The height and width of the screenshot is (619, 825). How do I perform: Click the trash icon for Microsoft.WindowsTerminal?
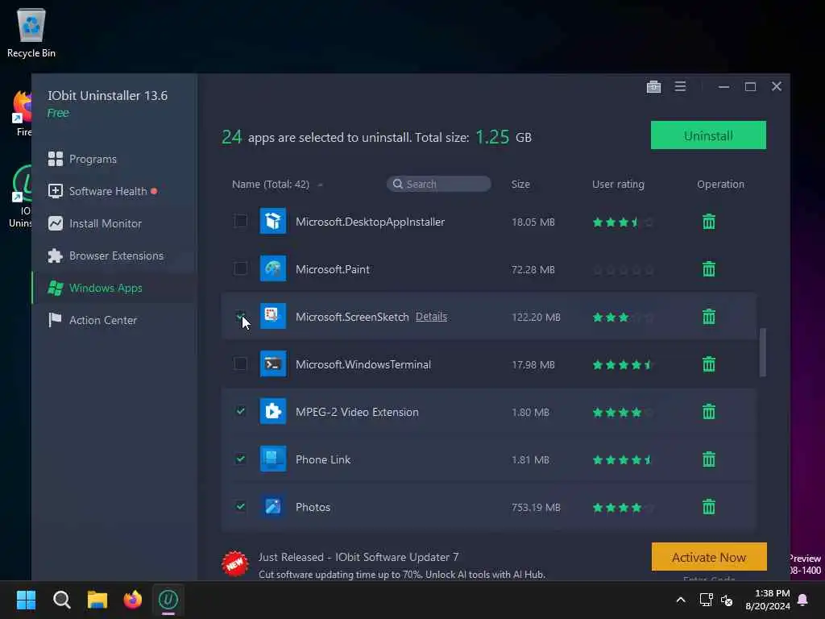[709, 364]
